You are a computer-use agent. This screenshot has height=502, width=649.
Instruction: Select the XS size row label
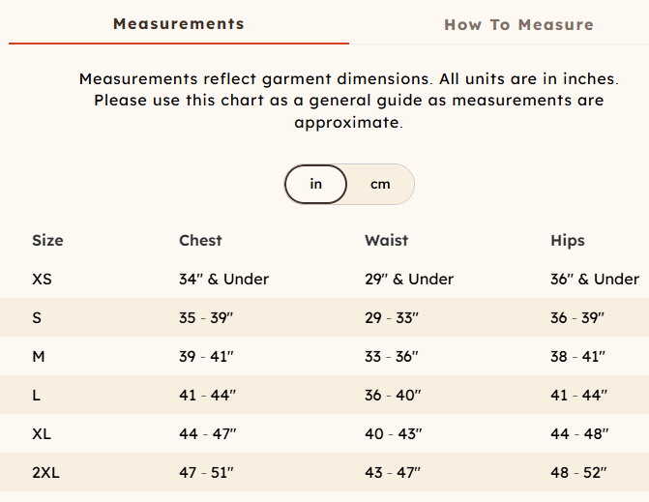click(x=43, y=279)
